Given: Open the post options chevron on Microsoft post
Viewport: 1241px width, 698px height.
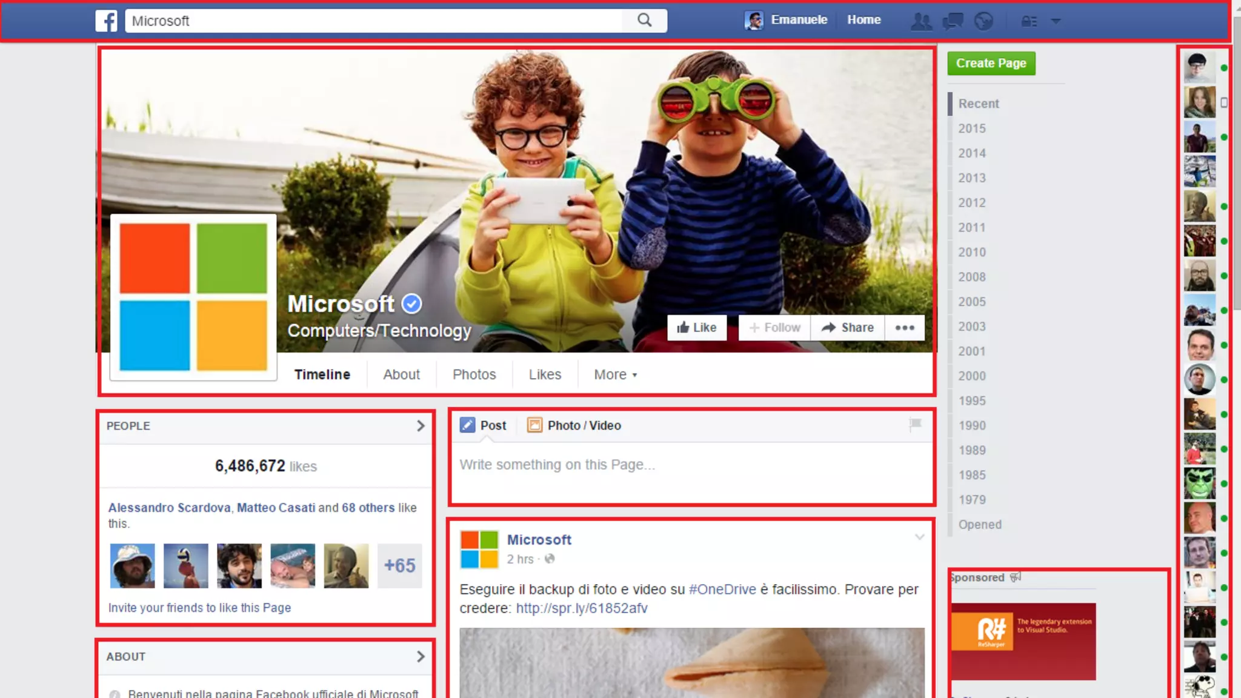Looking at the screenshot, I should tap(919, 537).
